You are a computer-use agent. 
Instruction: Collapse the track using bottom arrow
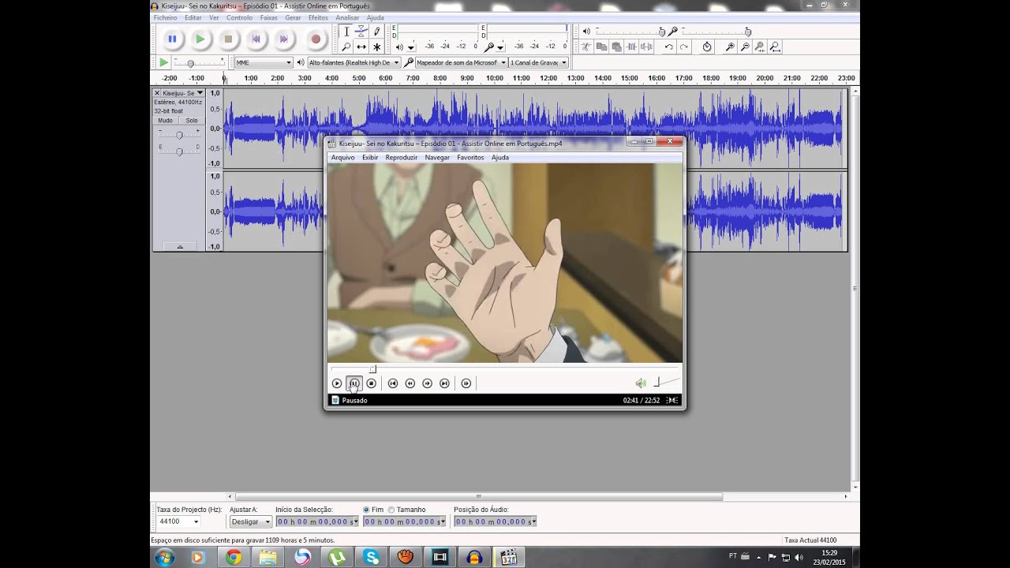click(180, 247)
